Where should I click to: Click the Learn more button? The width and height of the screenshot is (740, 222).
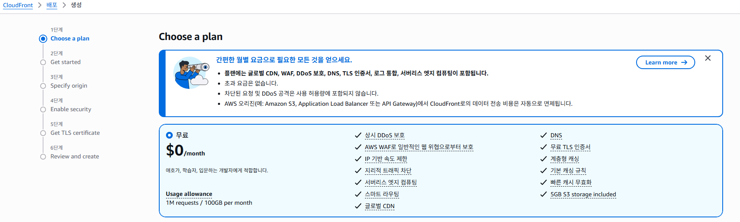(665, 62)
